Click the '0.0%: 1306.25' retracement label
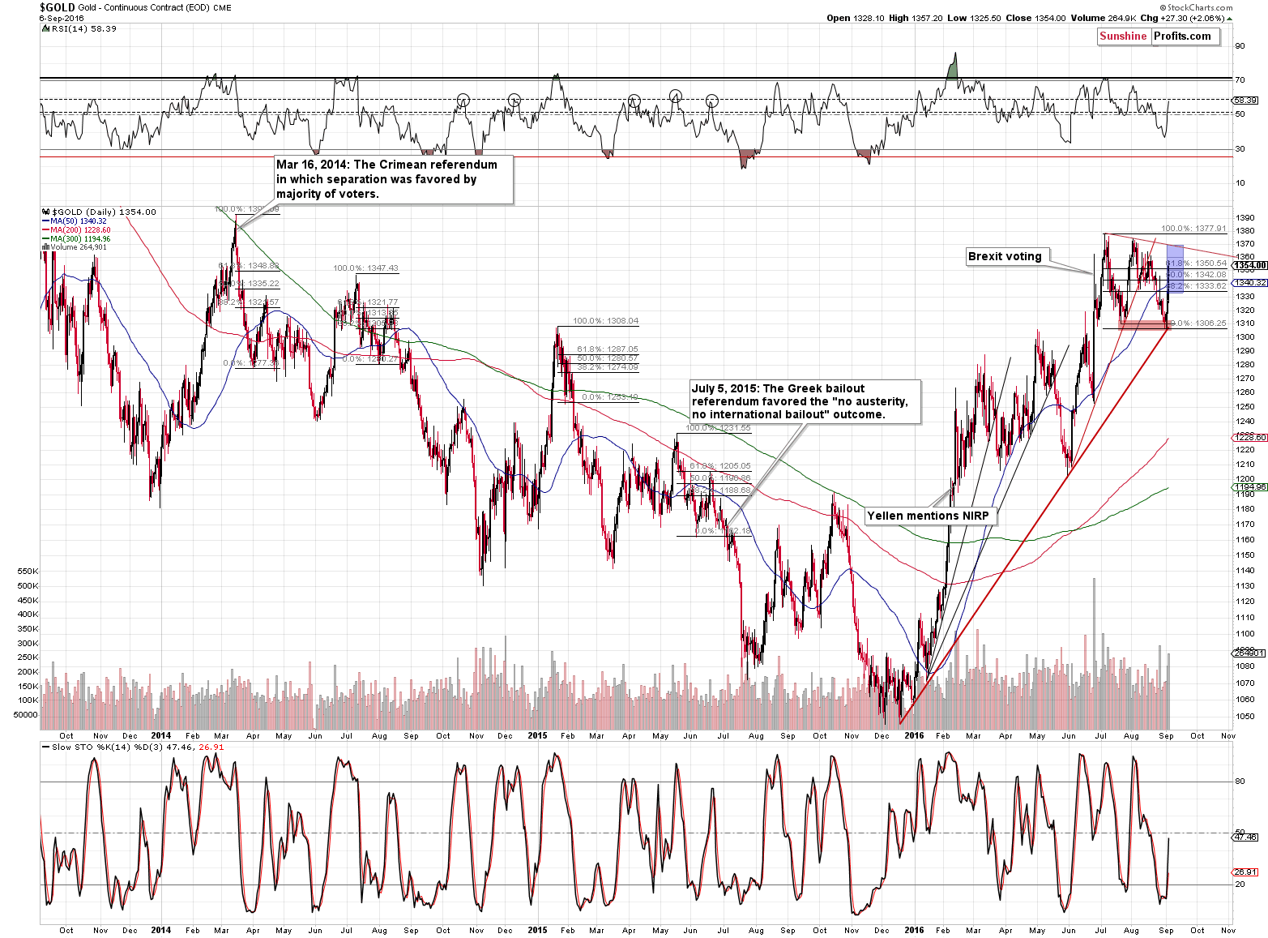Image resolution: width=1268 pixels, height=938 pixels. click(1198, 323)
